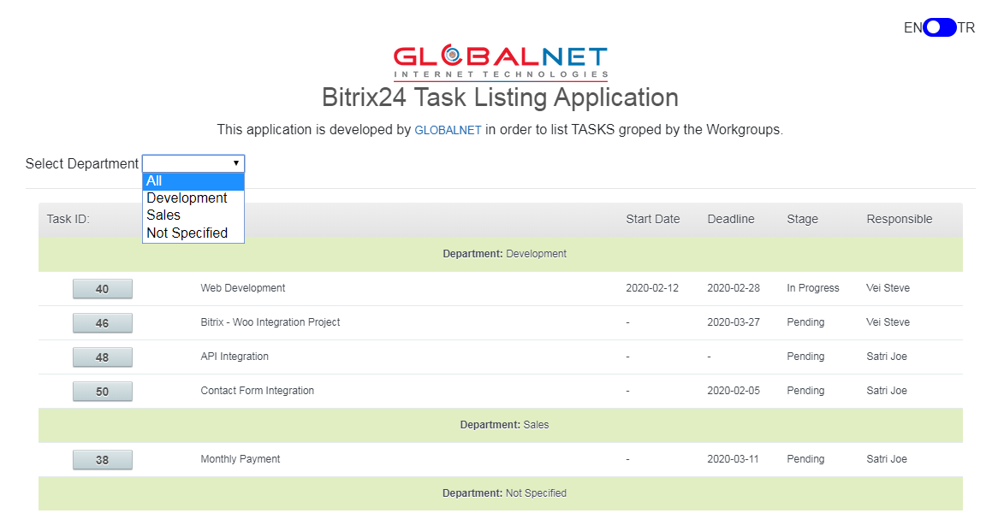Viewport: 992px width, 525px height.
Task: Click the Stage column header
Action: pos(802,219)
